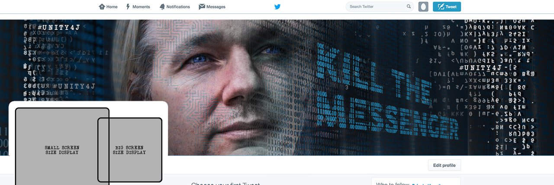
Task: Open the Notifications label in navbar
Action: [178, 7]
